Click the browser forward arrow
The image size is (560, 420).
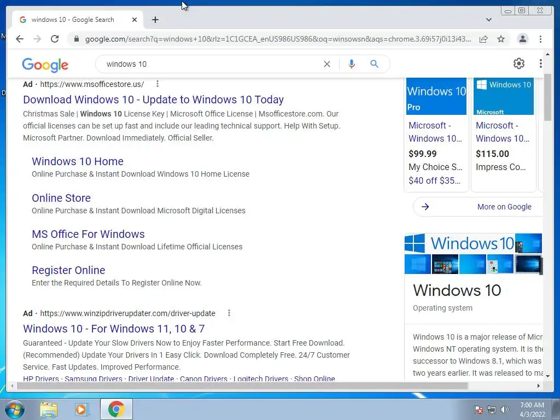coord(37,39)
